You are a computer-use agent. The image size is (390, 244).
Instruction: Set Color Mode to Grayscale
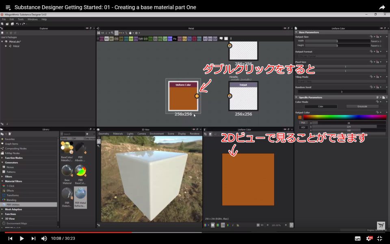pos(362,106)
